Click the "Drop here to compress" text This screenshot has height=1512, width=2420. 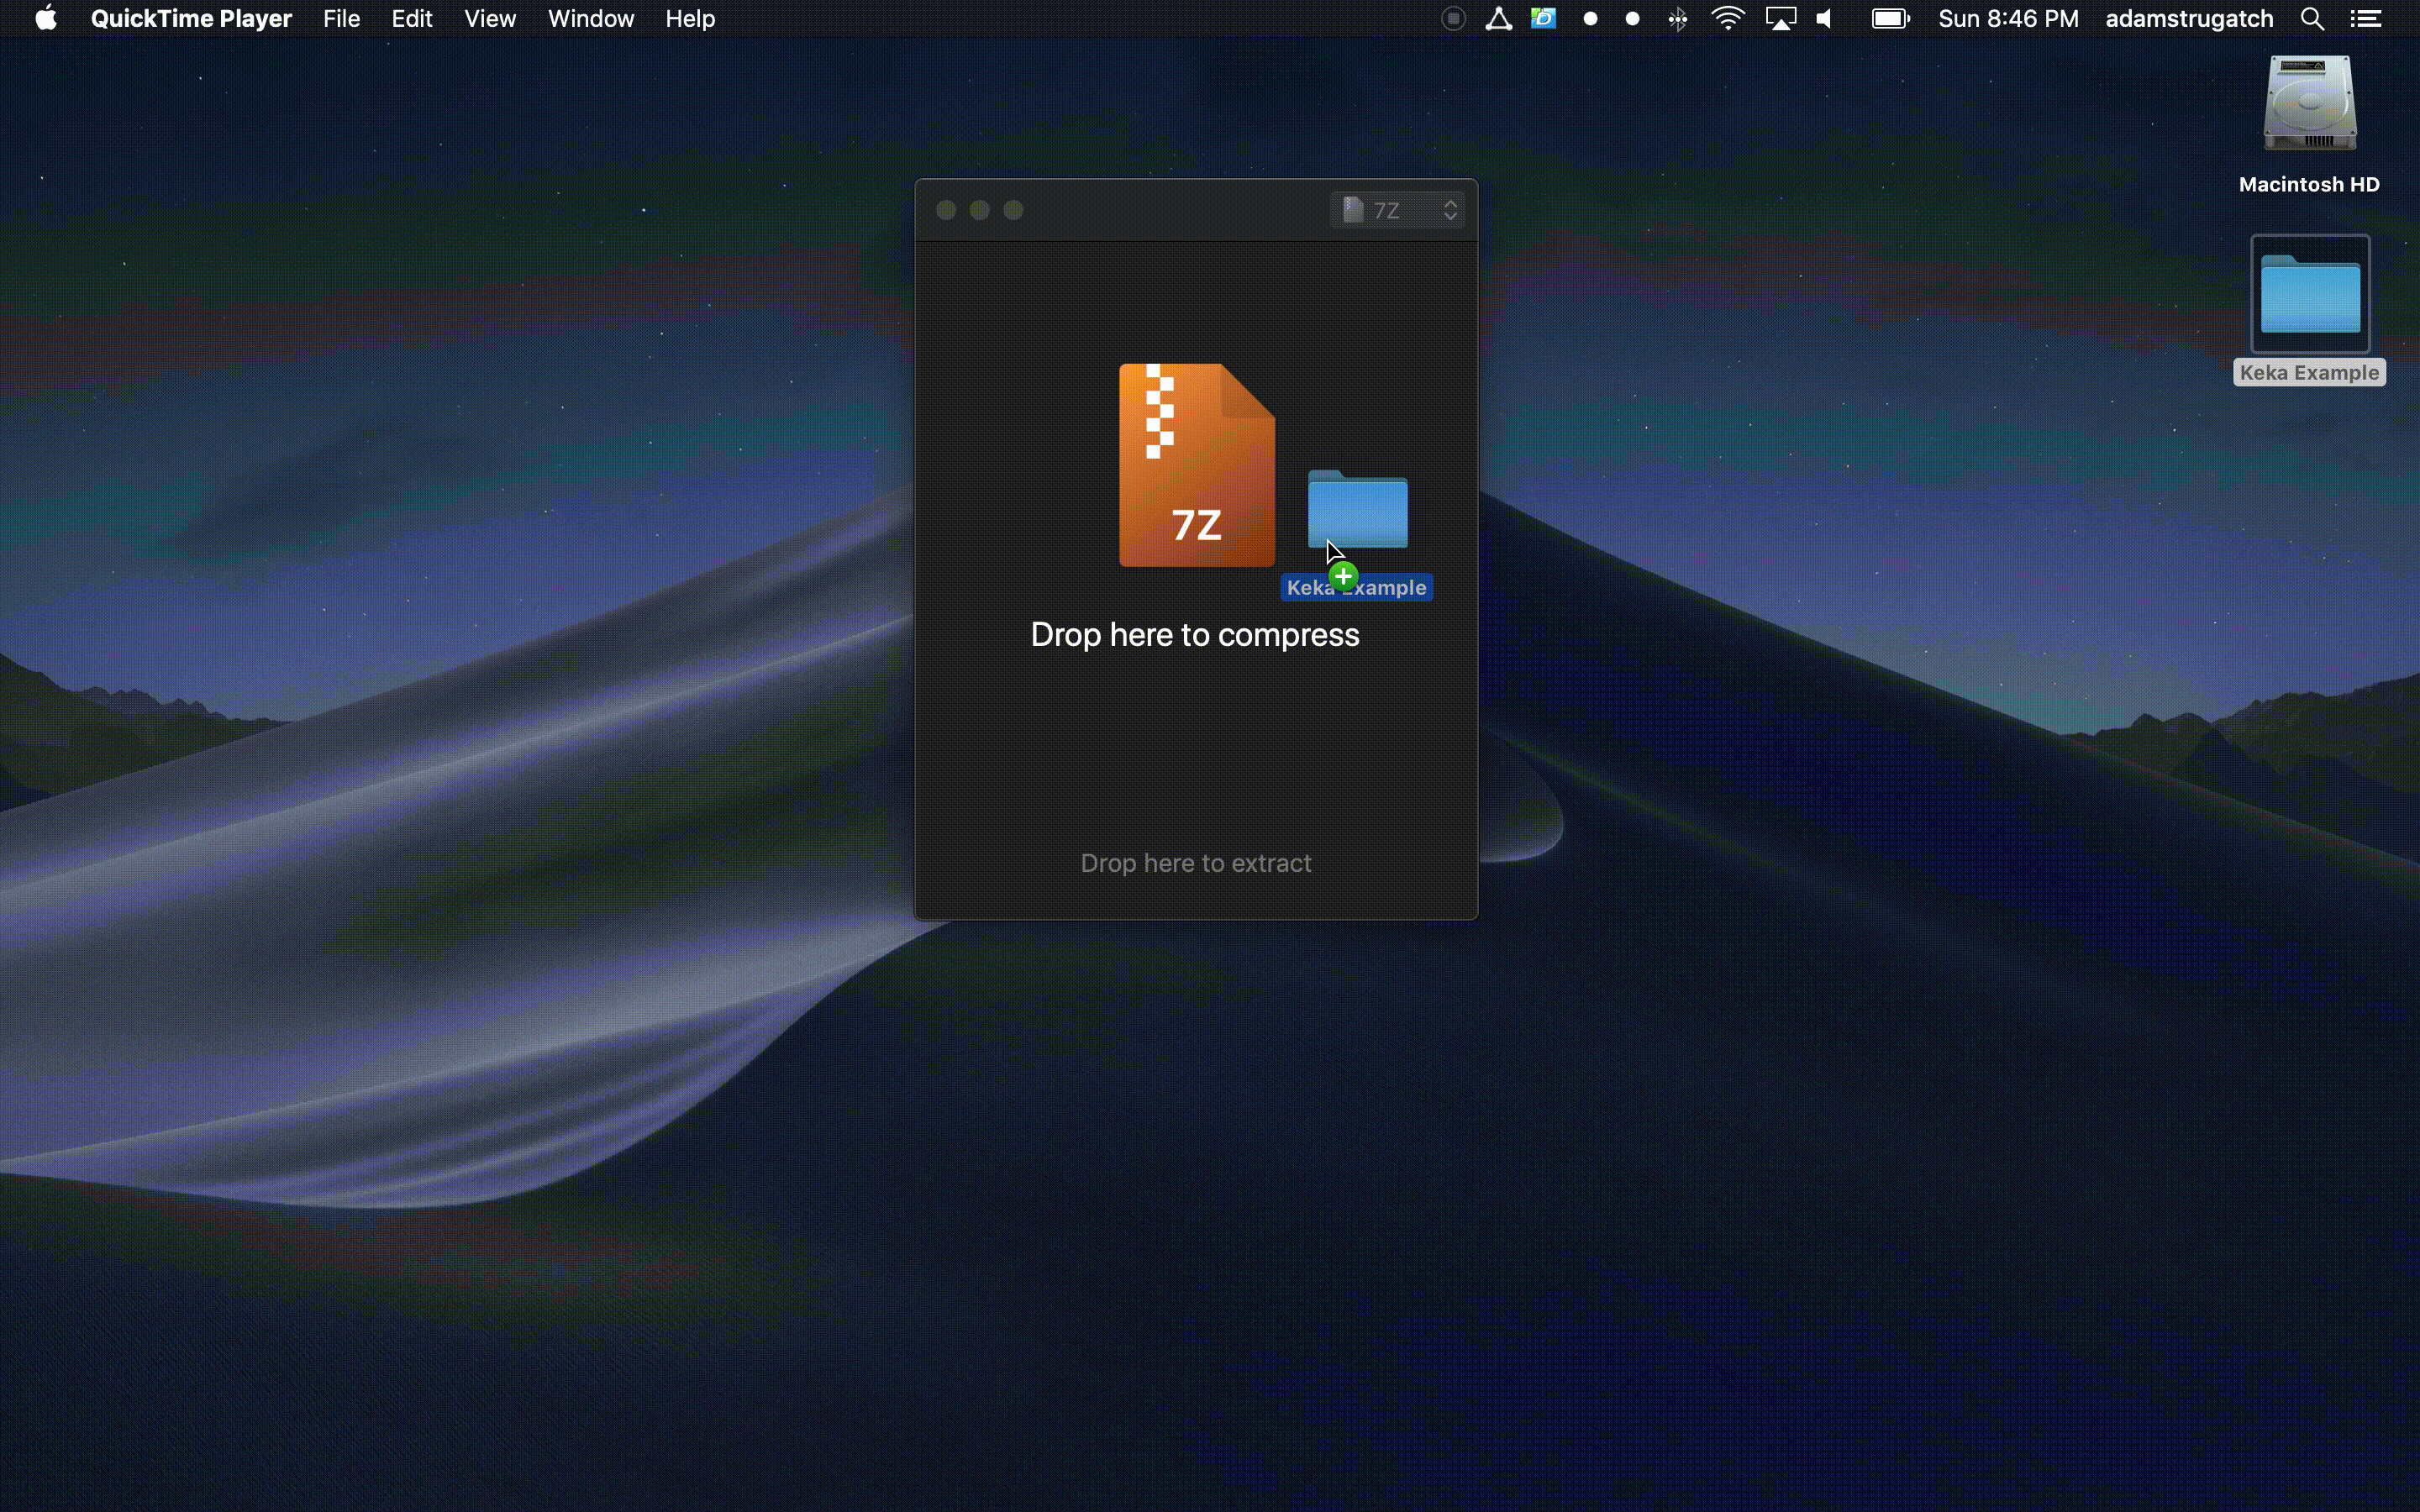tap(1195, 635)
